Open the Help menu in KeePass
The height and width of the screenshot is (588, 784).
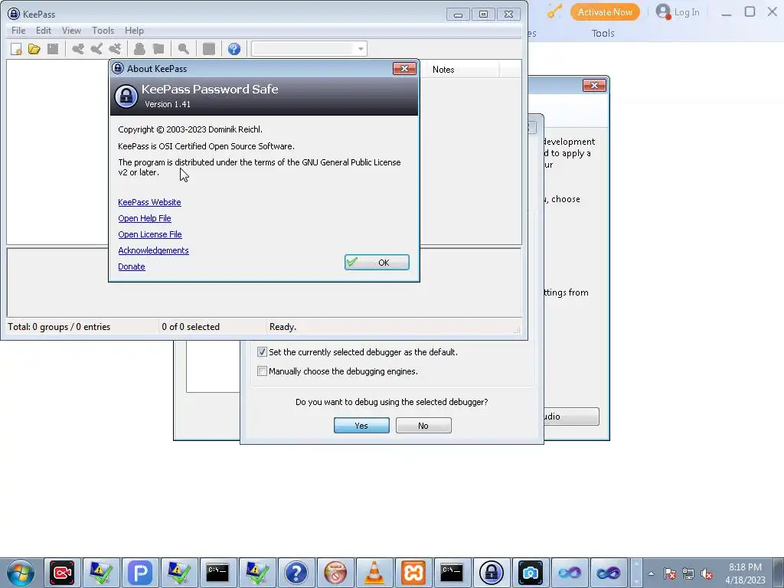pyautogui.click(x=134, y=31)
